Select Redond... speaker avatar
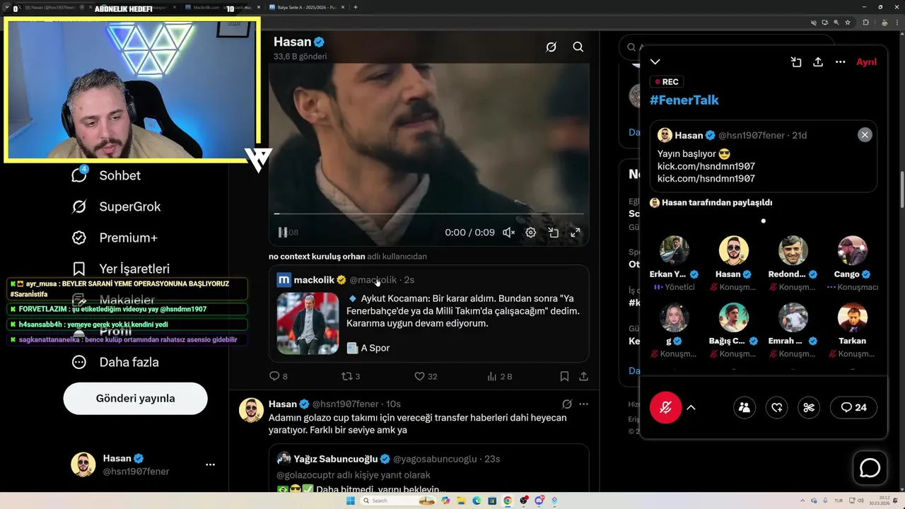The image size is (905, 509). pos(793,250)
